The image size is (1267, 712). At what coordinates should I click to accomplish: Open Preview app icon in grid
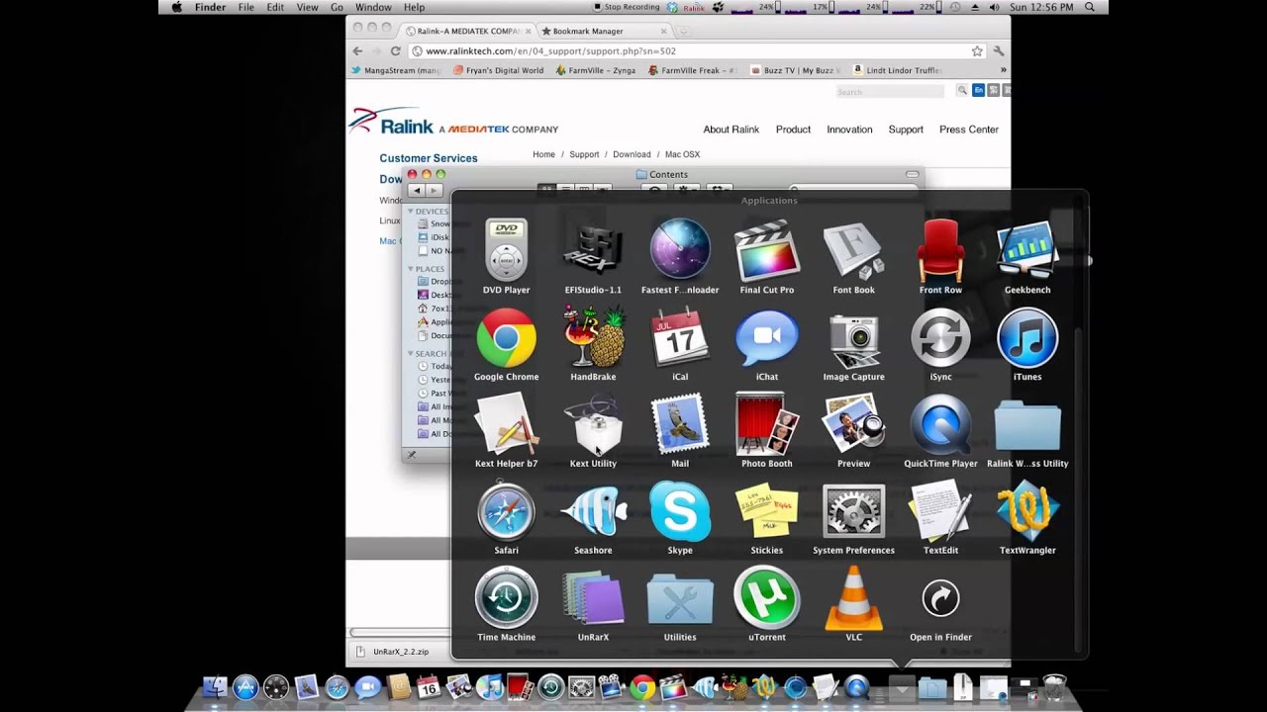[853, 424]
